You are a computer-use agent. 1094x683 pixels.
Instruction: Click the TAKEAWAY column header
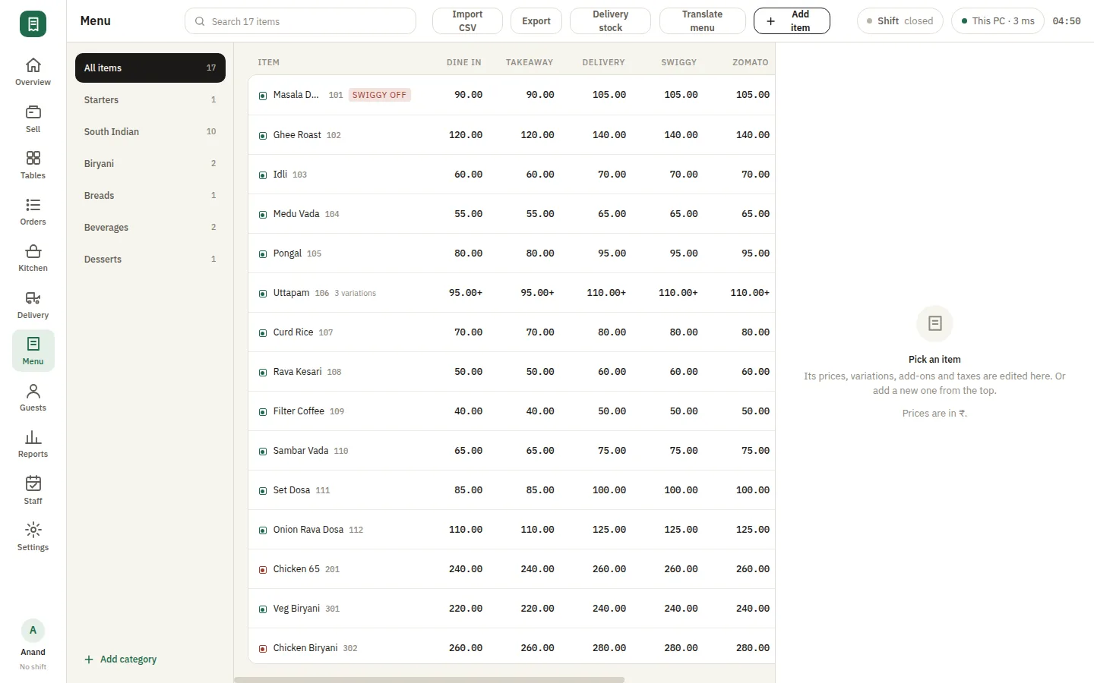point(530,62)
